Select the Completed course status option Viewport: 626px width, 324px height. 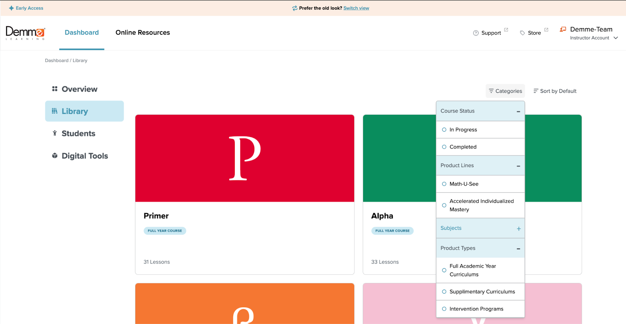coord(480,147)
